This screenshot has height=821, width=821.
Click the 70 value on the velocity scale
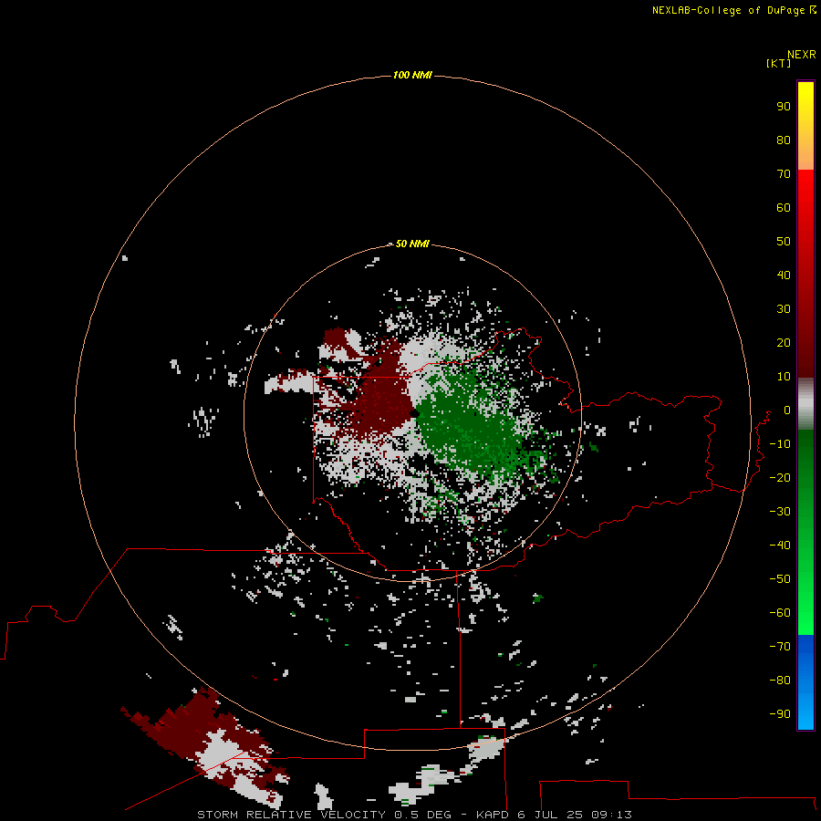[x=784, y=174]
